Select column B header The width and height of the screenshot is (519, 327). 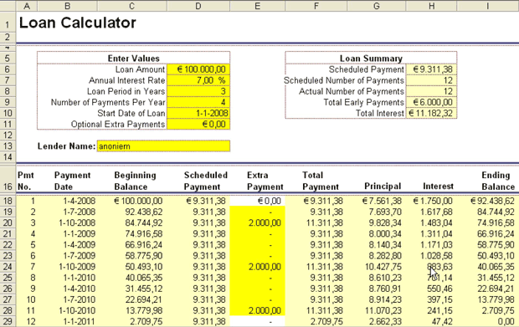pos(67,6)
